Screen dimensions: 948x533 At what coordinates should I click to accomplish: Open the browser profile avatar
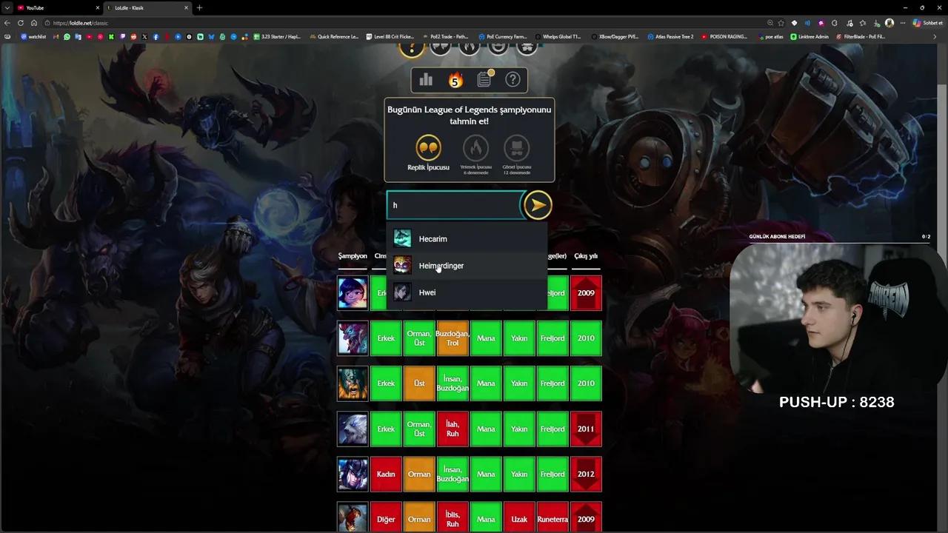click(889, 23)
